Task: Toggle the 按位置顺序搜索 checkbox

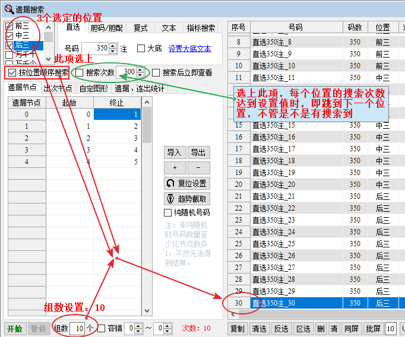Action: click(x=12, y=73)
